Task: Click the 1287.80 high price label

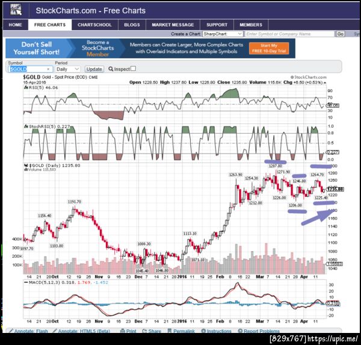Action: click(276, 166)
